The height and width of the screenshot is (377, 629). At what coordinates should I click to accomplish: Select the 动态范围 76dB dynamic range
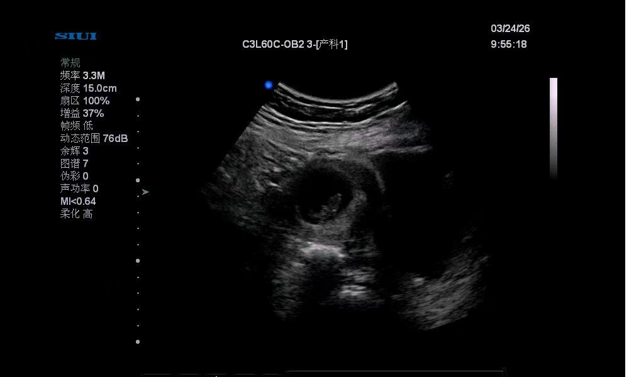click(94, 138)
